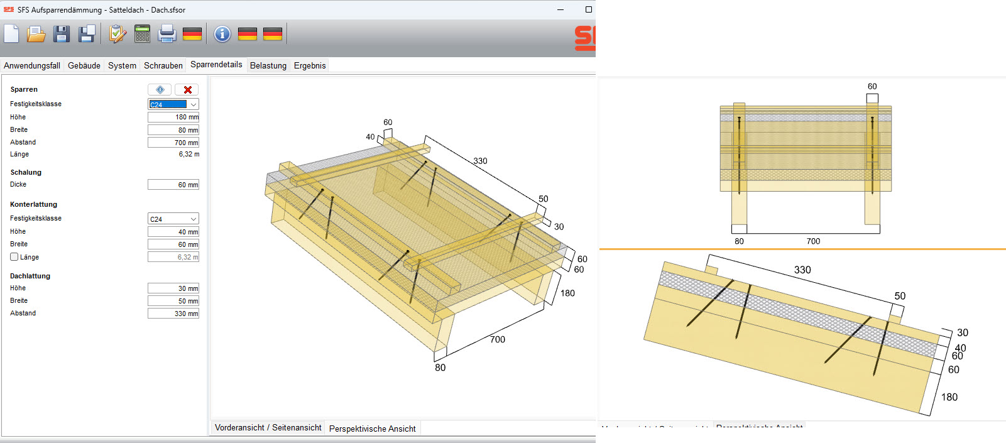The image size is (1006, 443).
Task: Click the Dachlattung Breite input field
Action: coord(173,301)
